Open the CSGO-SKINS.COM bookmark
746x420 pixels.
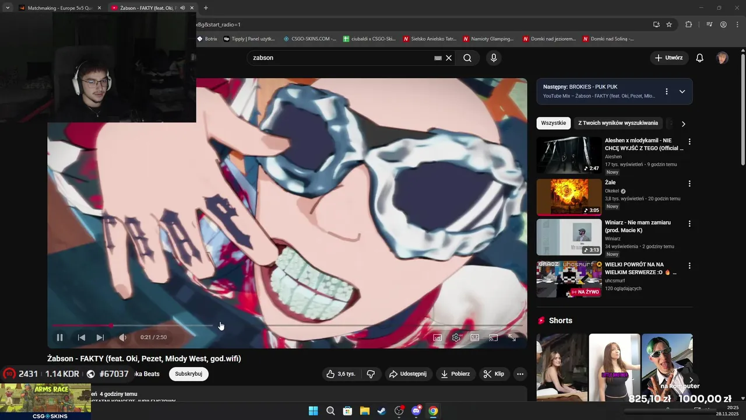coord(309,39)
